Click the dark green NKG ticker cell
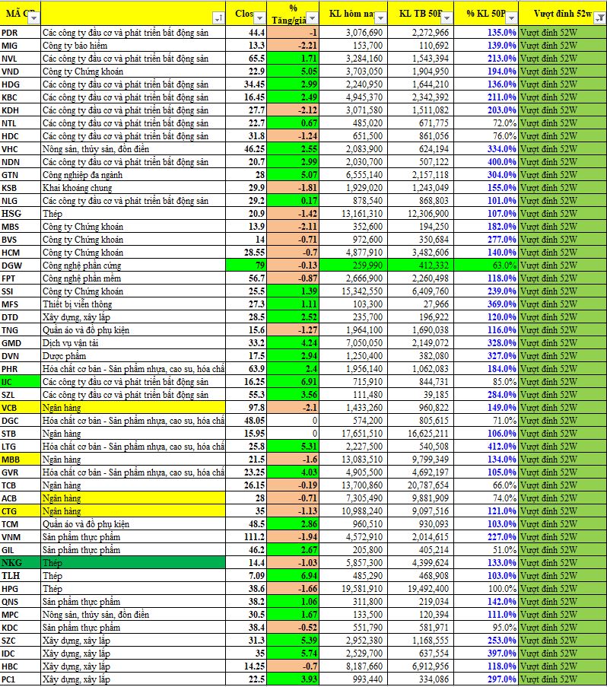The image size is (607, 687). point(21,562)
